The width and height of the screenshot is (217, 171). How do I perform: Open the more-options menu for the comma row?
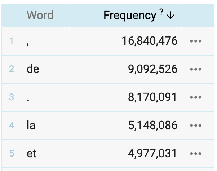coord(195,41)
